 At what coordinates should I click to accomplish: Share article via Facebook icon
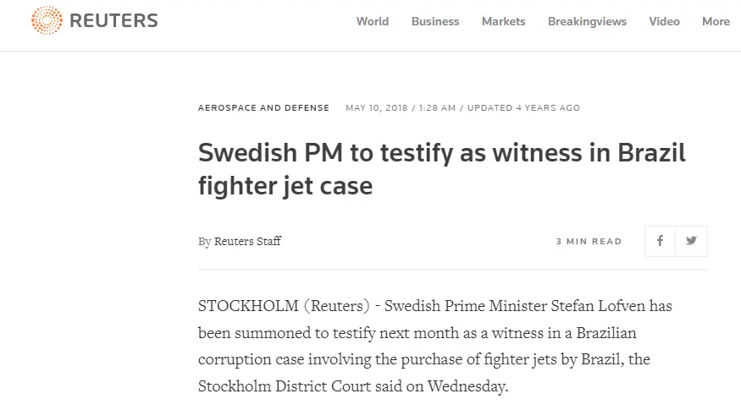pyautogui.click(x=660, y=241)
